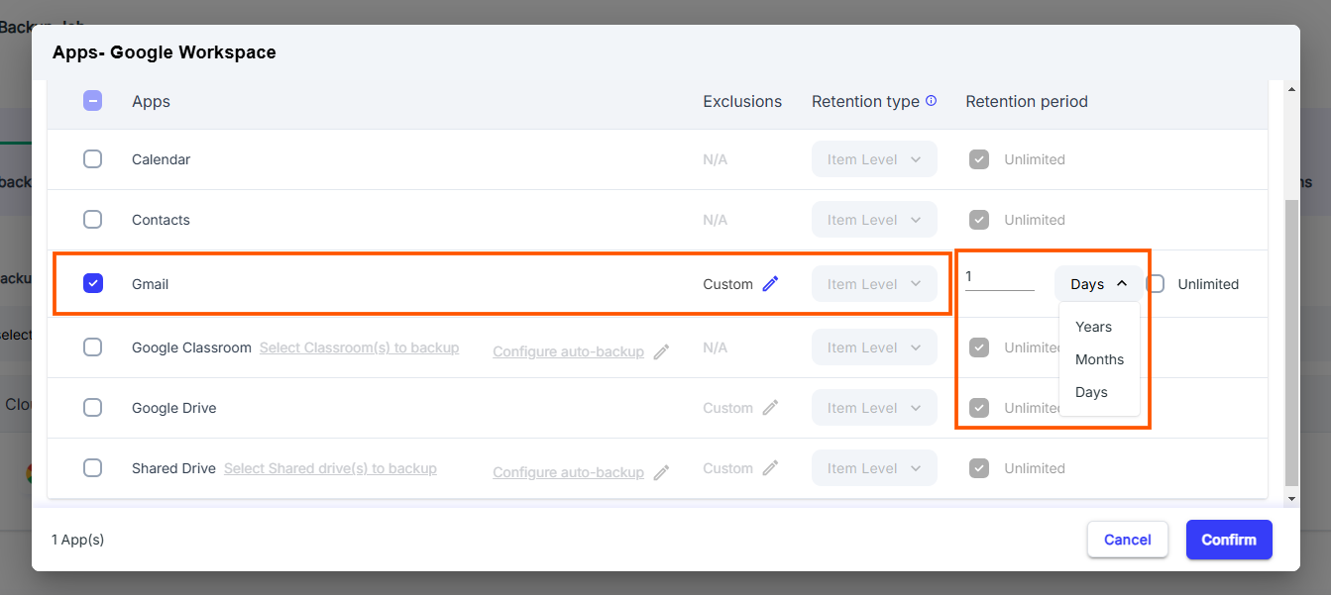The width and height of the screenshot is (1331, 595).
Task: Uncheck the Gmail app checkbox
Action: click(x=92, y=284)
